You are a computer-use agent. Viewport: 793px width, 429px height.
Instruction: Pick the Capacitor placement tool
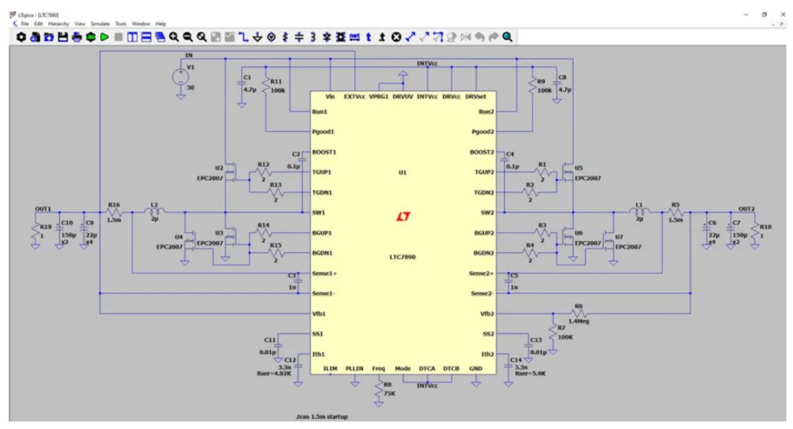[x=300, y=38]
